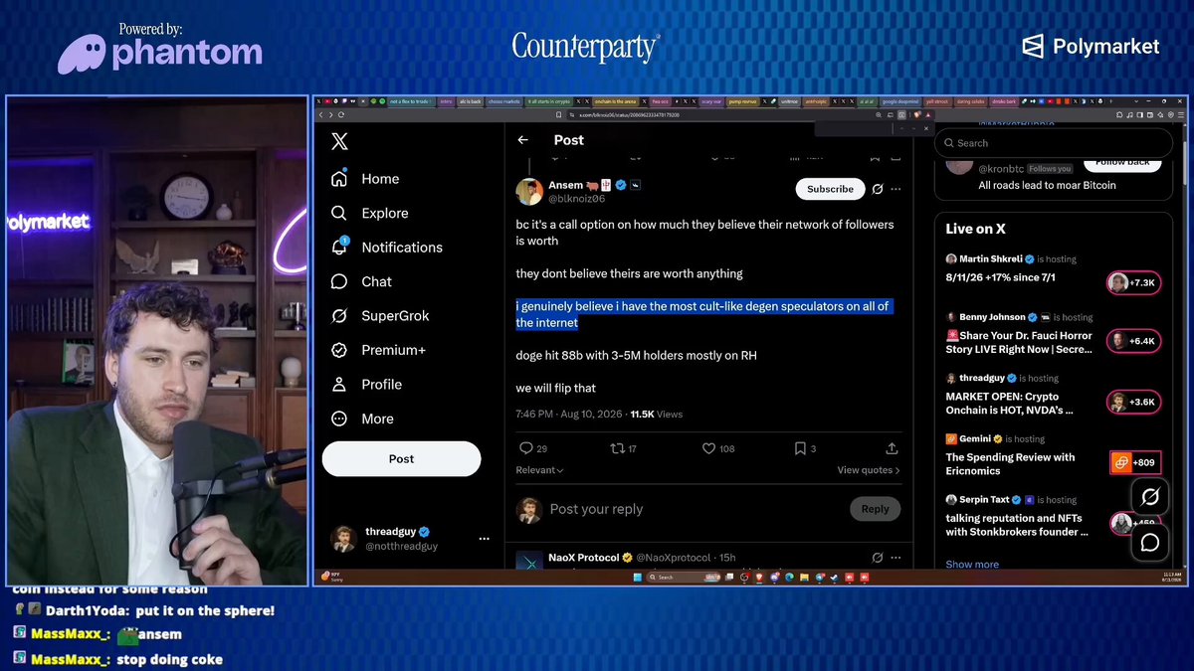Open the threadguy account switcher menu

coord(484,539)
